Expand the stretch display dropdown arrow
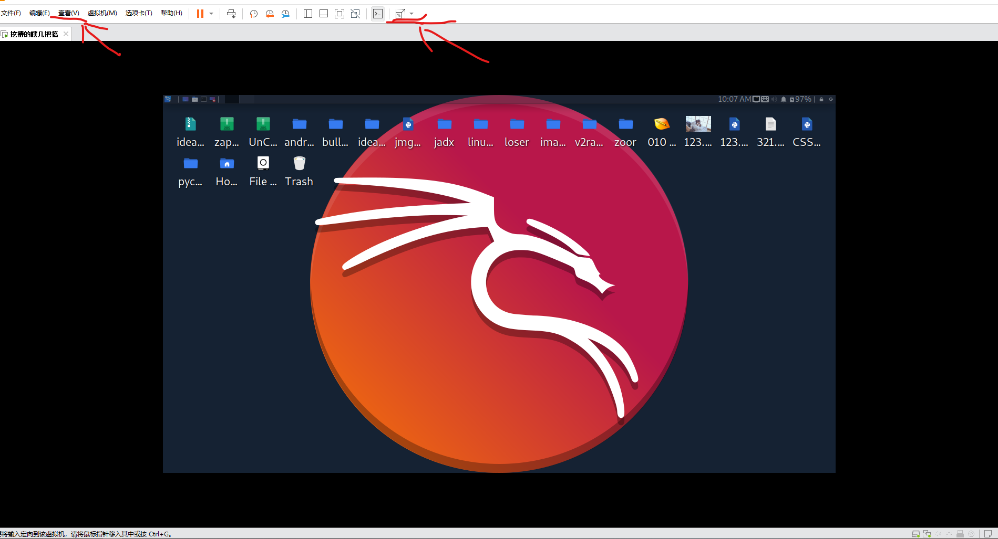 pyautogui.click(x=411, y=14)
